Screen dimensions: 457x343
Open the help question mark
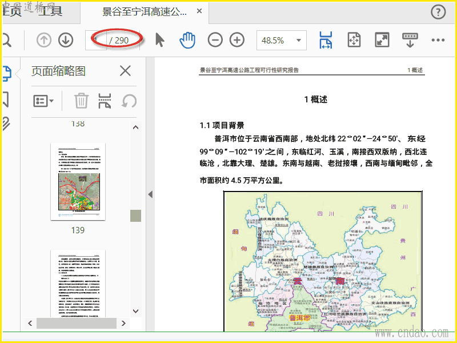coord(438,12)
